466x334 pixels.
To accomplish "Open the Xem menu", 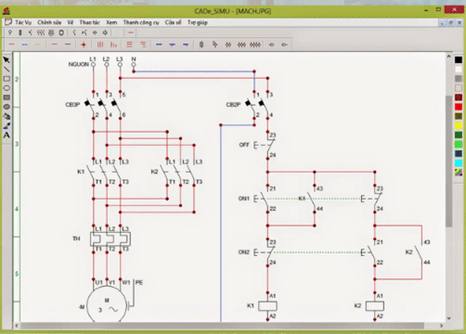I will coord(111,23).
